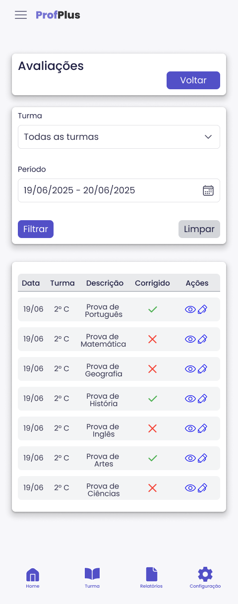
Task: Edit the Prova de Ciências evaluation
Action: (x=202, y=488)
